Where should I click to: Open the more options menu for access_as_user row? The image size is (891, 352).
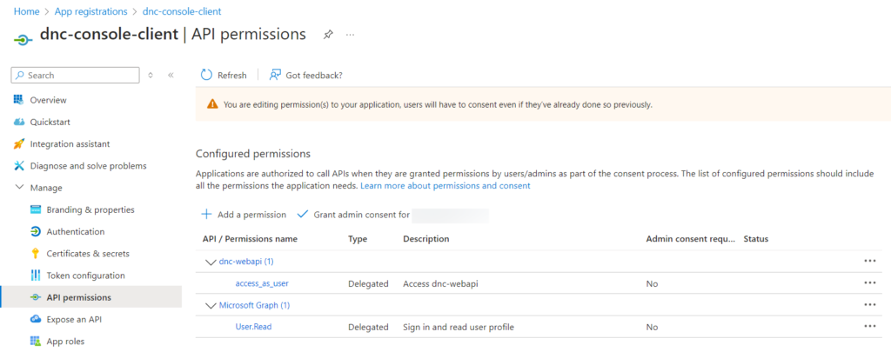[869, 282]
